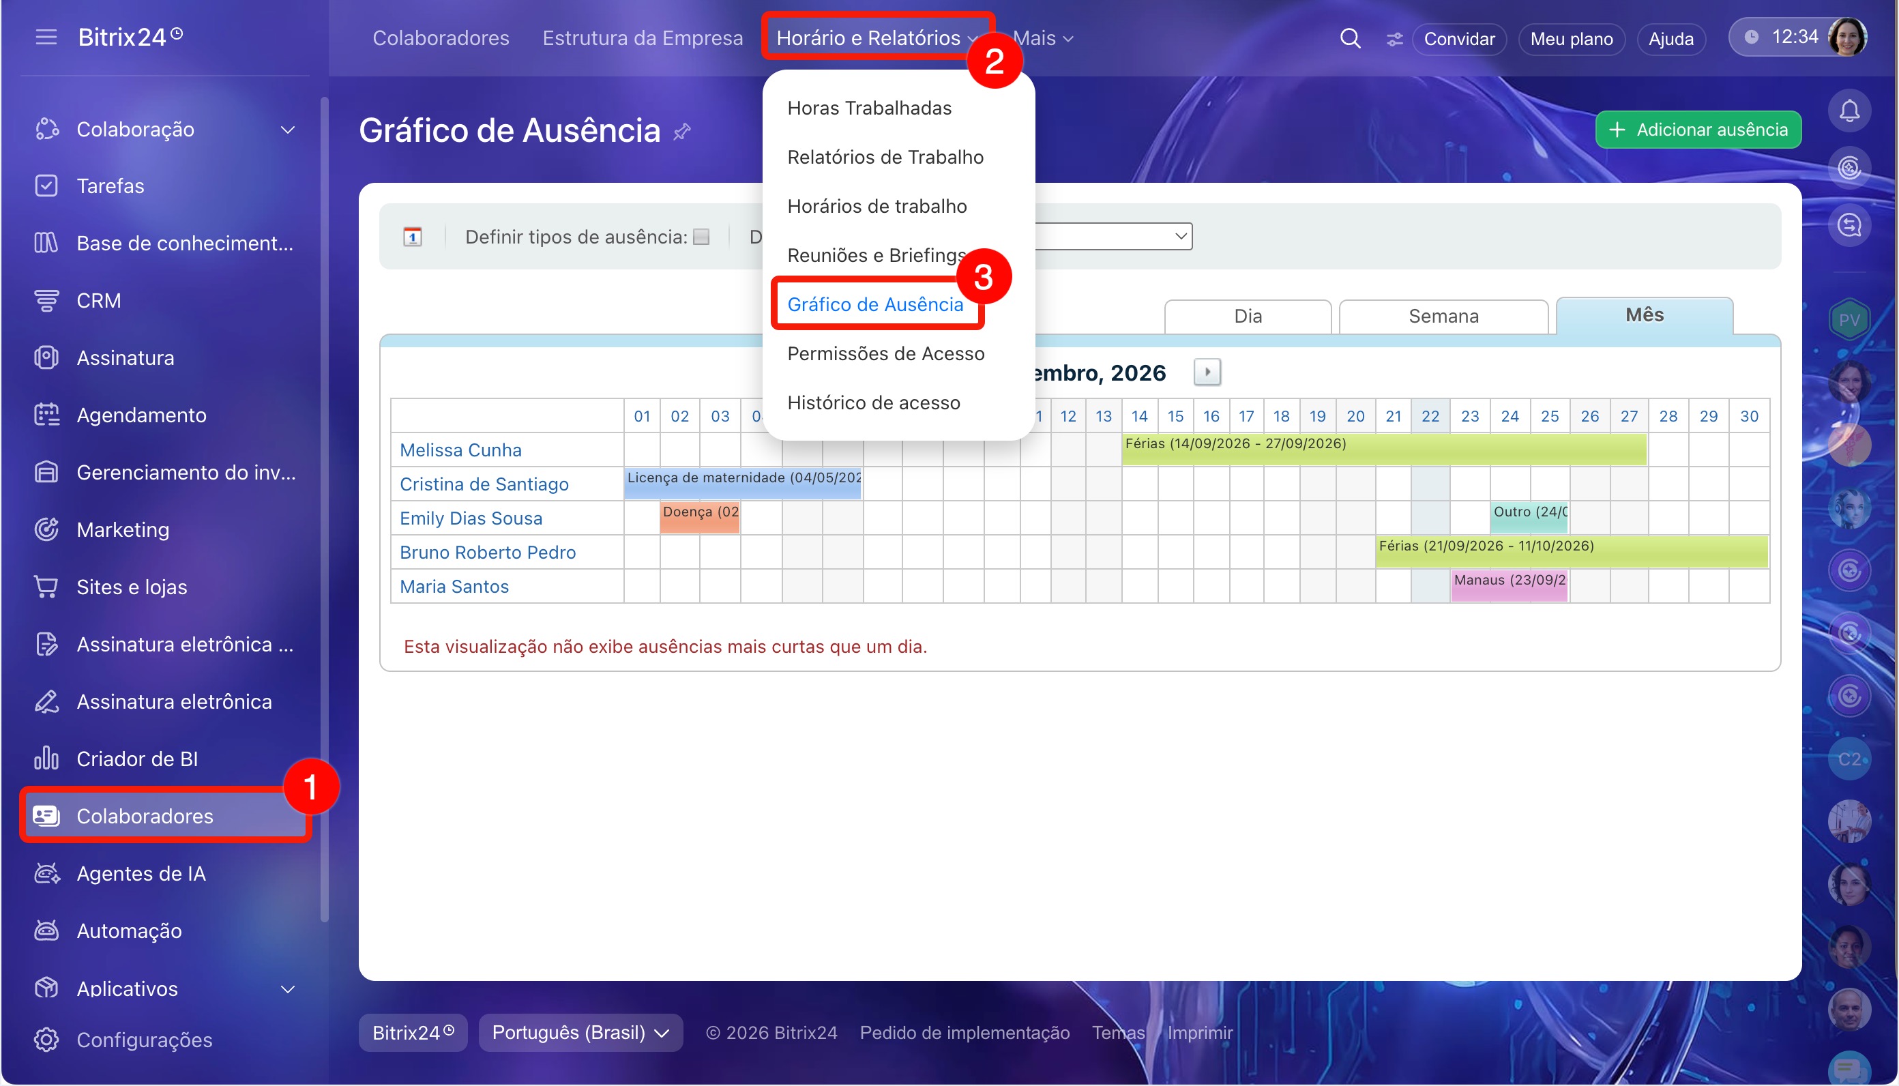Click the search magnifier icon
This screenshot has width=1899, height=1086.
click(1351, 38)
